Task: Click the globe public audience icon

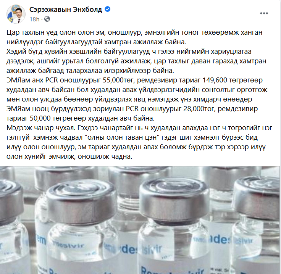Action: (47, 19)
